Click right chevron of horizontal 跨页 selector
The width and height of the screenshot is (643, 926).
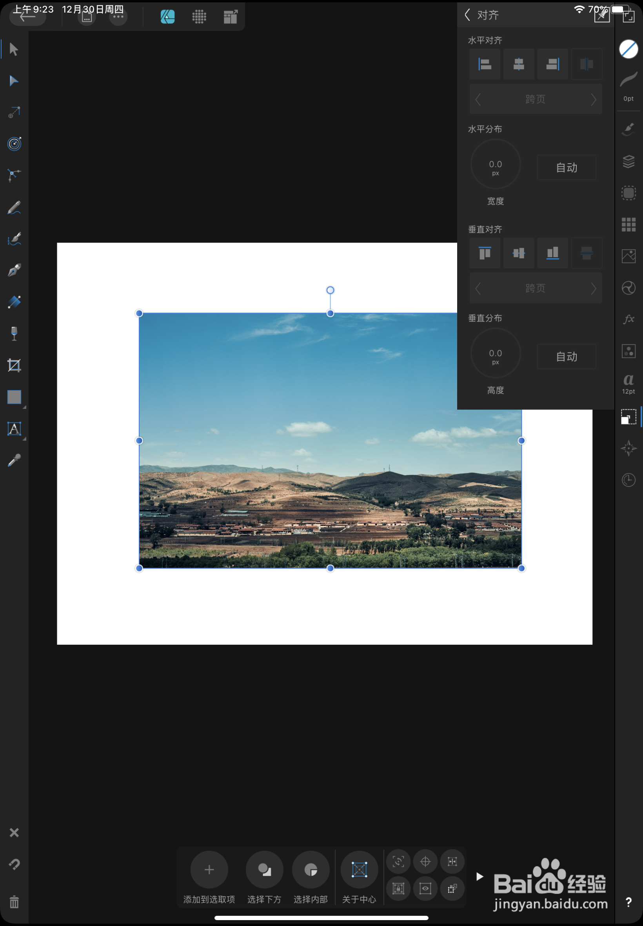pyautogui.click(x=594, y=99)
